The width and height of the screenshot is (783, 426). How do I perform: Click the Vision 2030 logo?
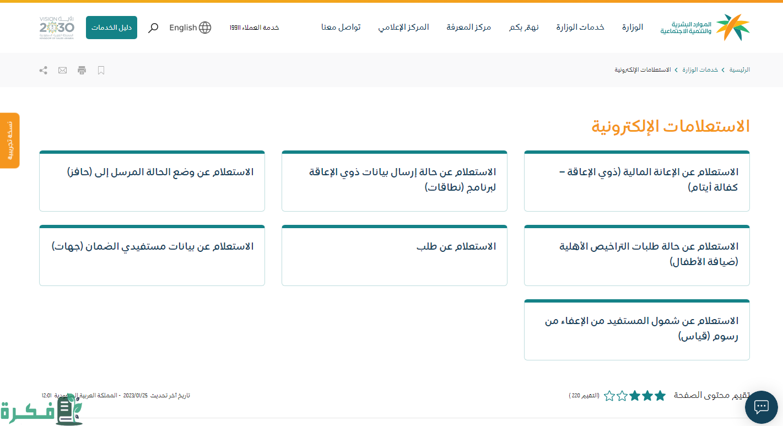coord(57,28)
